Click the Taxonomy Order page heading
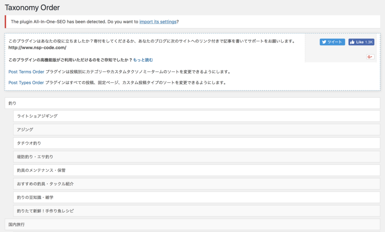The width and height of the screenshot is (385, 232). click(32, 8)
